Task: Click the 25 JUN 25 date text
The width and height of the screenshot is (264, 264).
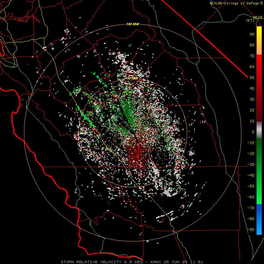Action: (x=176, y=262)
